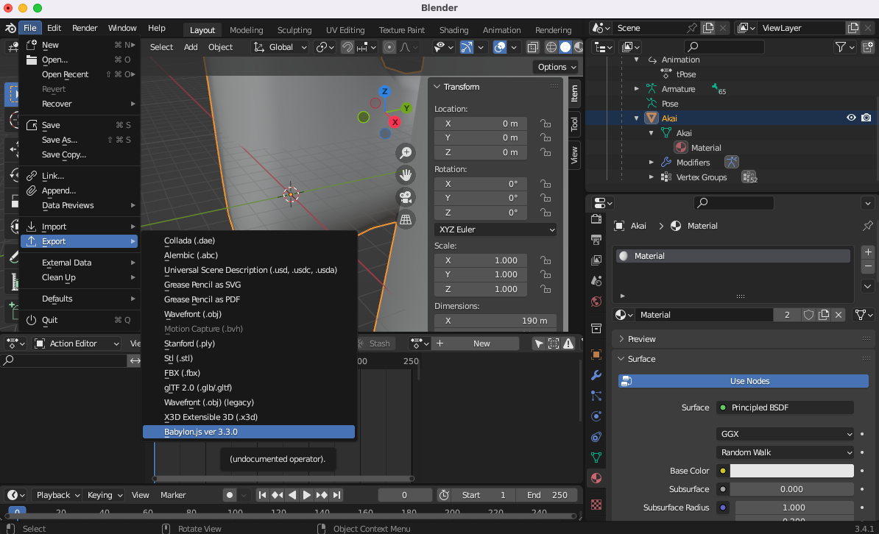Jump to the first frame (start)

pos(262,495)
